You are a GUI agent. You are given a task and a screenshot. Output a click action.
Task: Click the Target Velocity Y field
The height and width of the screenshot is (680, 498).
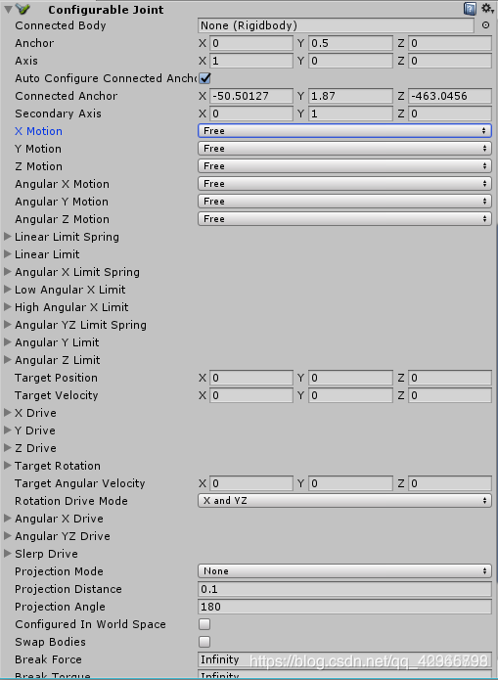(x=350, y=395)
